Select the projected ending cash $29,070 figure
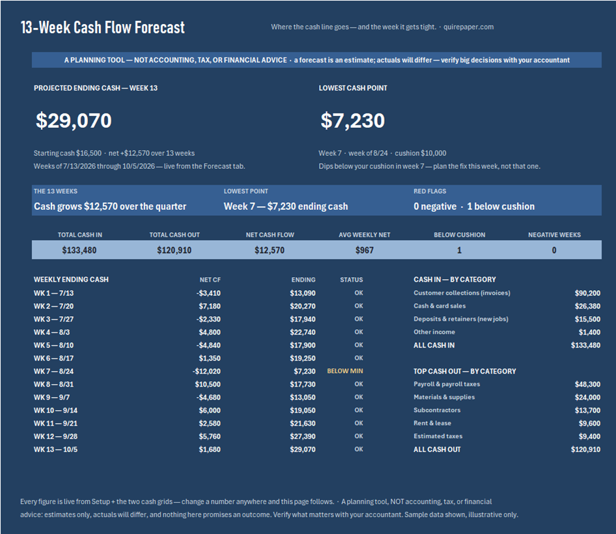Image resolution: width=616 pixels, height=534 pixels. (74, 121)
